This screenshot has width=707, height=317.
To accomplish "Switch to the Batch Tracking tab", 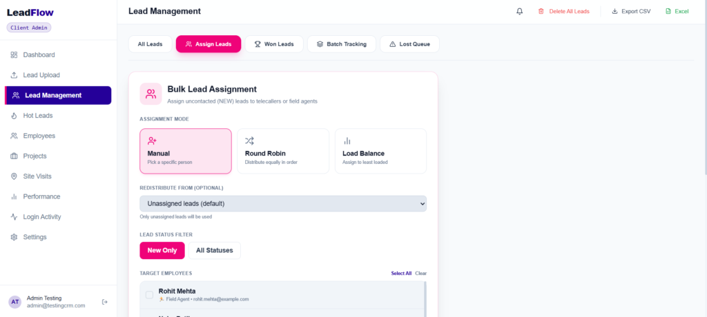I will pyautogui.click(x=342, y=44).
